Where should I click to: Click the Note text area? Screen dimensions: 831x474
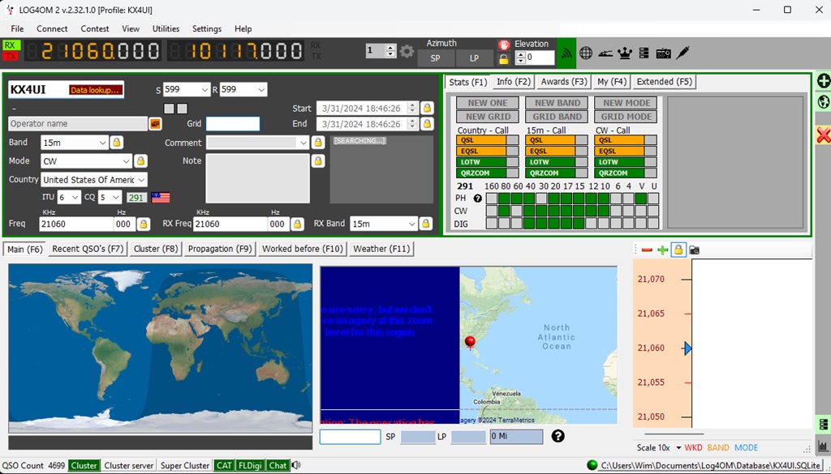257,178
